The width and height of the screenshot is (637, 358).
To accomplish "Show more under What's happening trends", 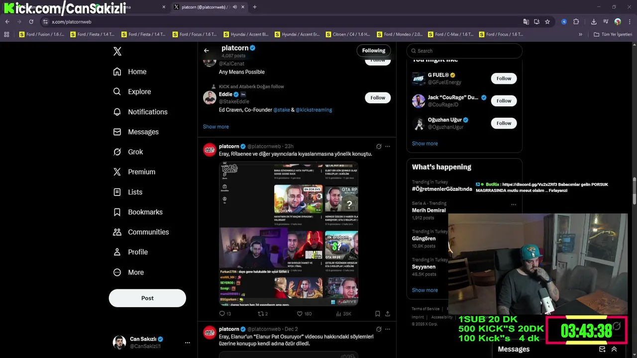I will point(425,290).
